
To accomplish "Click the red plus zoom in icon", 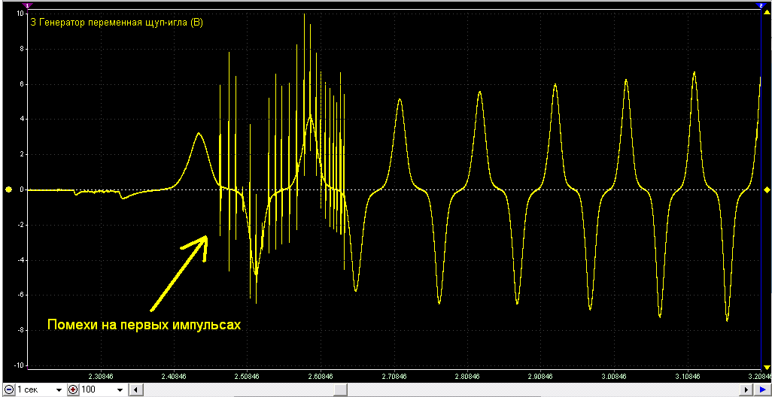I will pyautogui.click(x=73, y=389).
